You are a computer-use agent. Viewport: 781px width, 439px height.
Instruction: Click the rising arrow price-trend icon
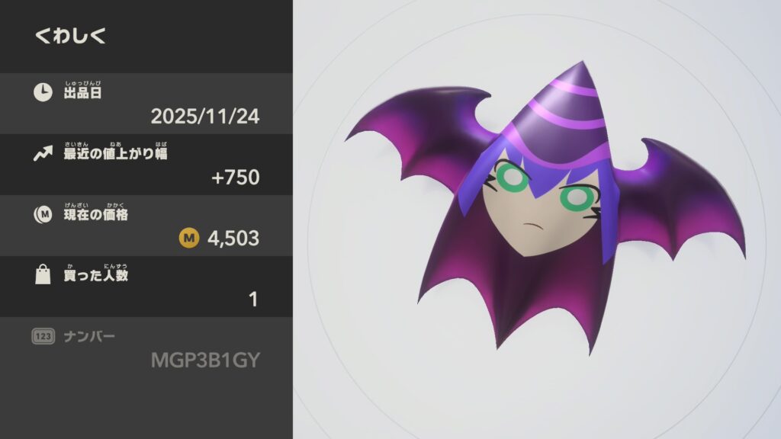pos(43,153)
